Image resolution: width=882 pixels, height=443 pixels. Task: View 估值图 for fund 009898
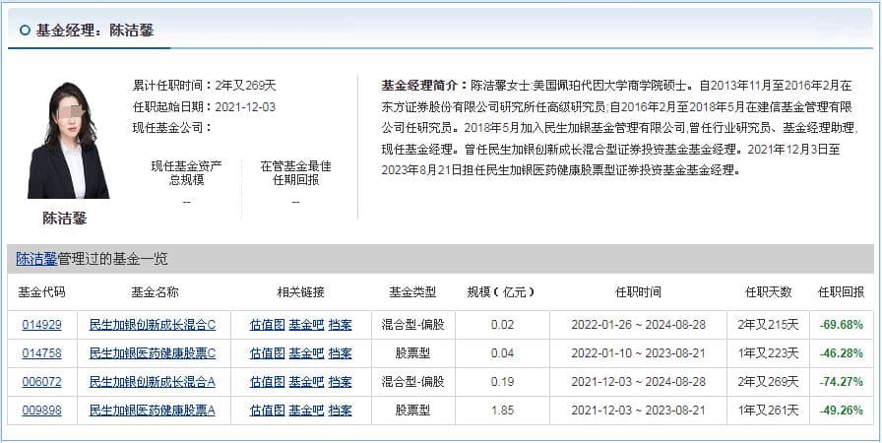point(267,411)
